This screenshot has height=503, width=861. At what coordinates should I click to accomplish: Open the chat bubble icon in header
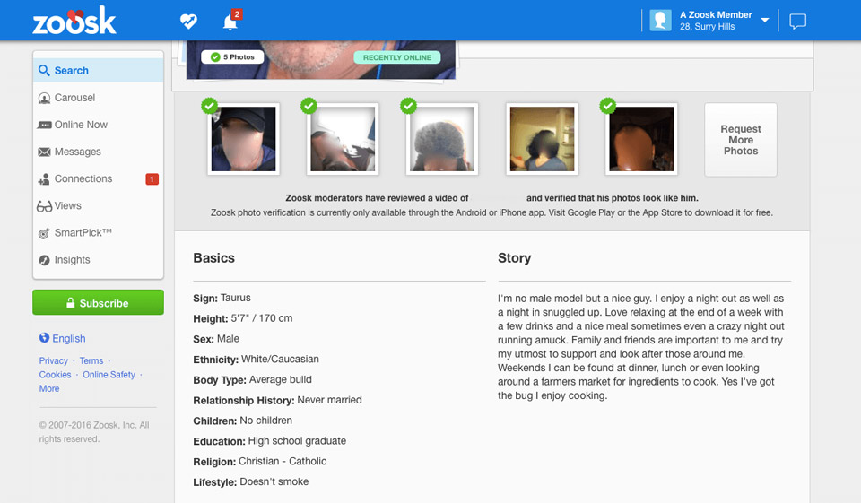click(x=797, y=22)
